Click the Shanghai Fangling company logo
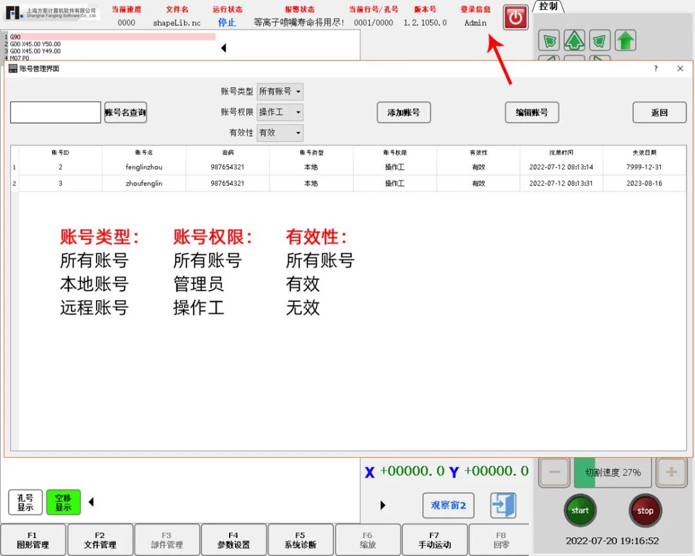This screenshot has width=695, height=556. click(x=51, y=13)
